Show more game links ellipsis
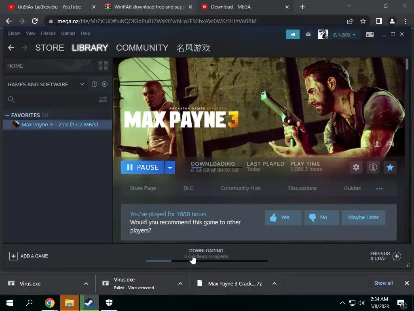This screenshot has width=414, height=311. coord(379,189)
